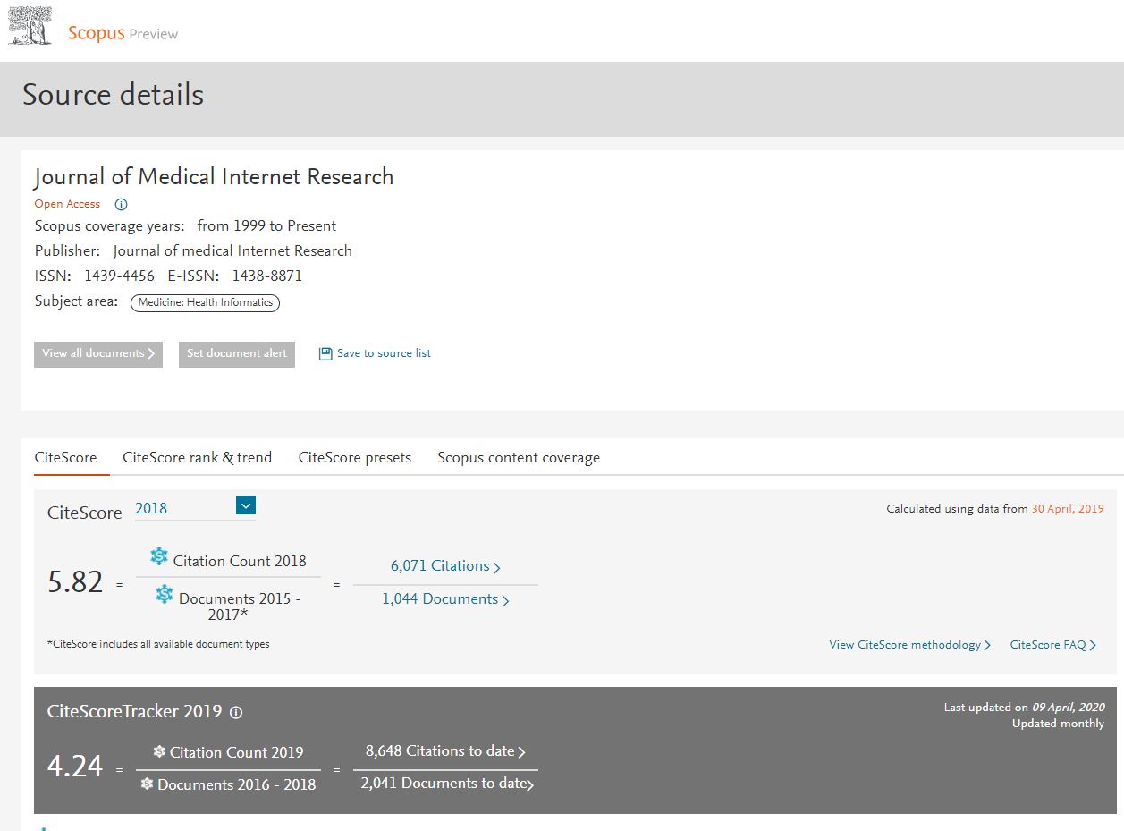Image resolution: width=1124 pixels, height=831 pixels.
Task: Click the Documents 2016 - 2018 Scopus icon
Action: (x=148, y=784)
